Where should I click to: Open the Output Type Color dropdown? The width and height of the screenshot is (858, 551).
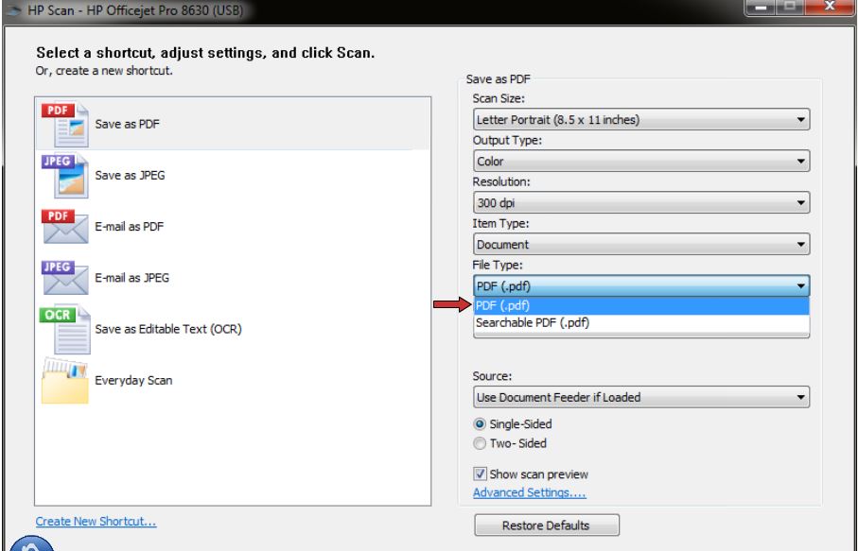(x=641, y=162)
